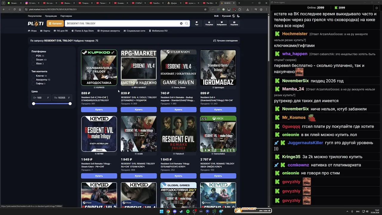Open the Русский language selector

pyautogui.click(x=226, y=16)
